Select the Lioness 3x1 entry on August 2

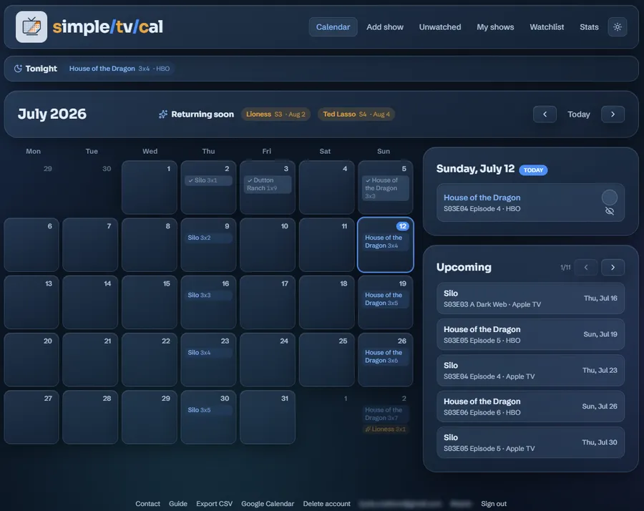coord(385,429)
